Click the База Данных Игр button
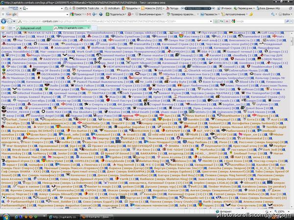This screenshot has height=220, width=294. pyautogui.click(x=269, y=8)
